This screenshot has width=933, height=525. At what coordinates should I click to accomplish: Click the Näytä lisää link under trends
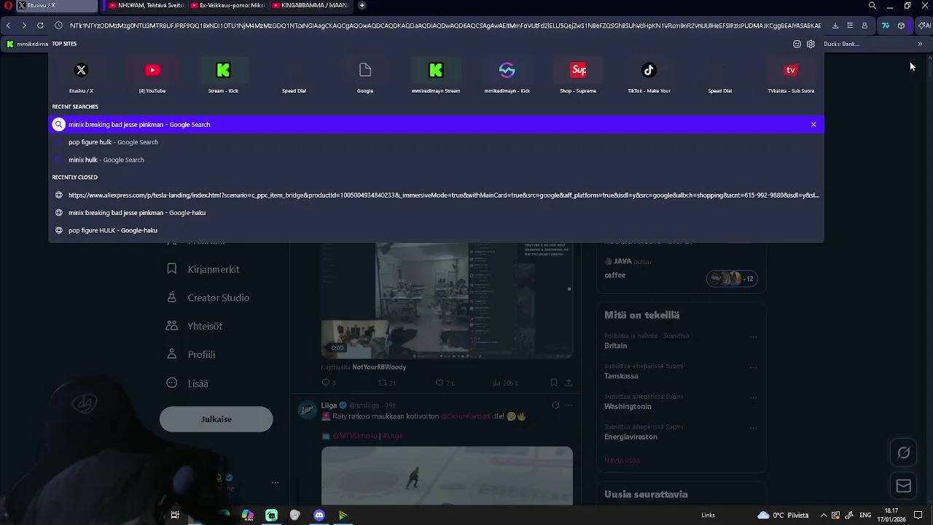tap(622, 460)
